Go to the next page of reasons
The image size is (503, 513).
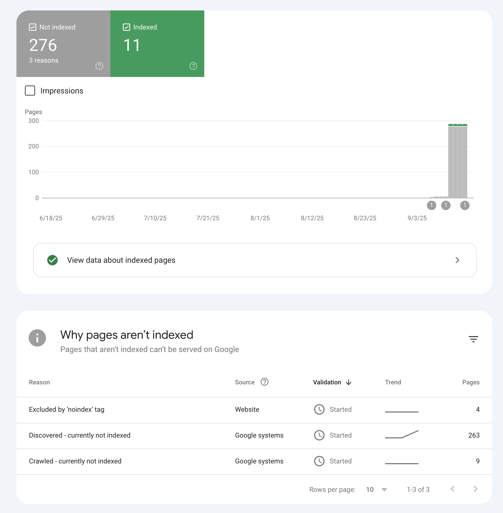(x=476, y=489)
